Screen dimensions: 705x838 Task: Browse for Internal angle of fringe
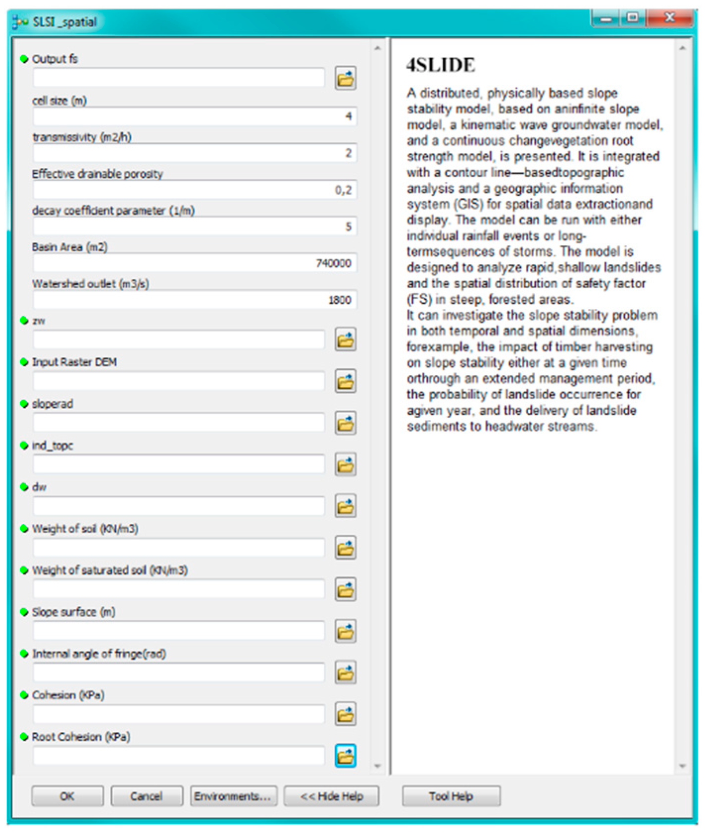pyautogui.click(x=346, y=672)
